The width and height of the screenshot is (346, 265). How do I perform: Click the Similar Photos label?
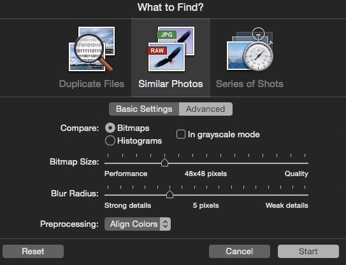click(x=171, y=84)
